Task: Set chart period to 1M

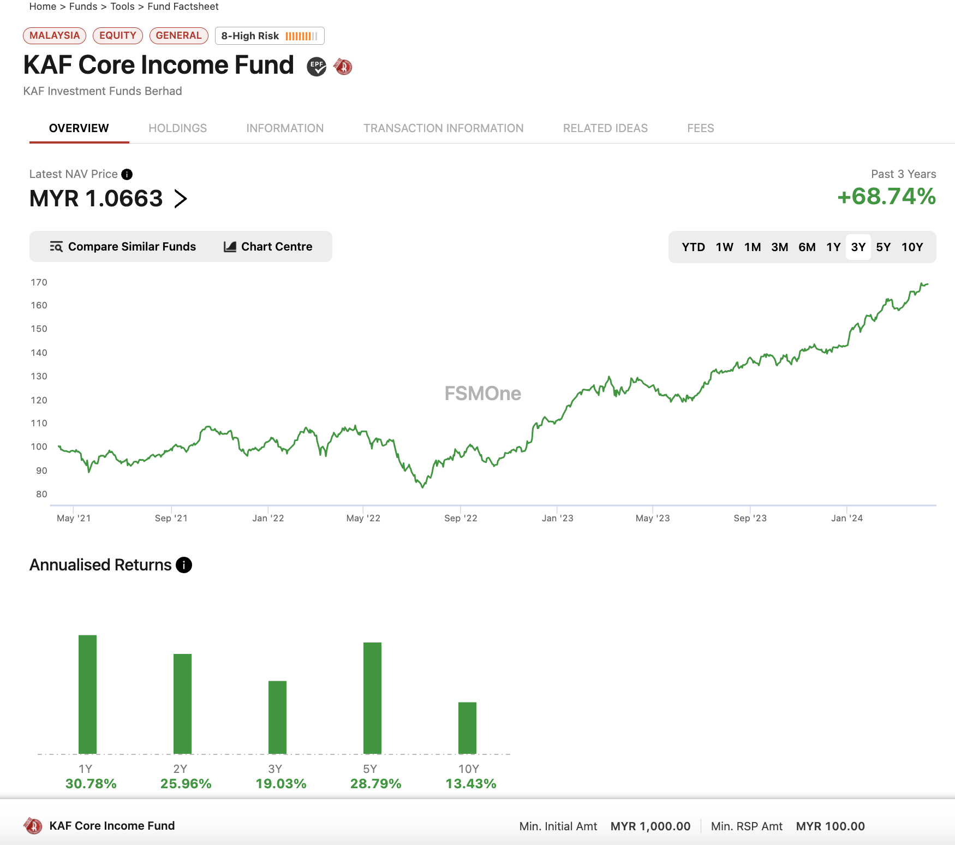Action: (753, 247)
